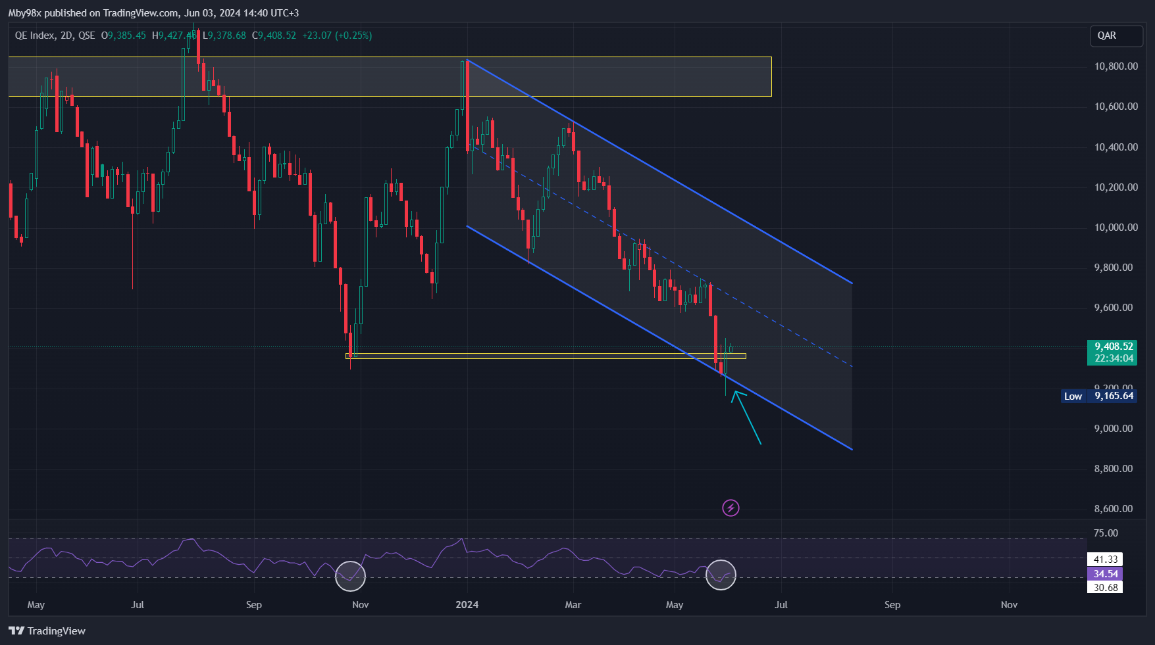Select the RSI circle above the Nov label
Viewport: 1155px width, 645px height.
tap(350, 576)
